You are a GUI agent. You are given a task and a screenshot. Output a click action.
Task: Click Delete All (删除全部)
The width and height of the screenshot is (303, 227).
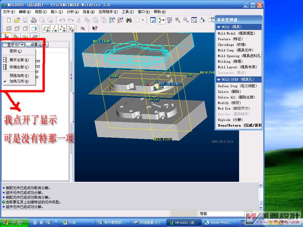point(236,97)
